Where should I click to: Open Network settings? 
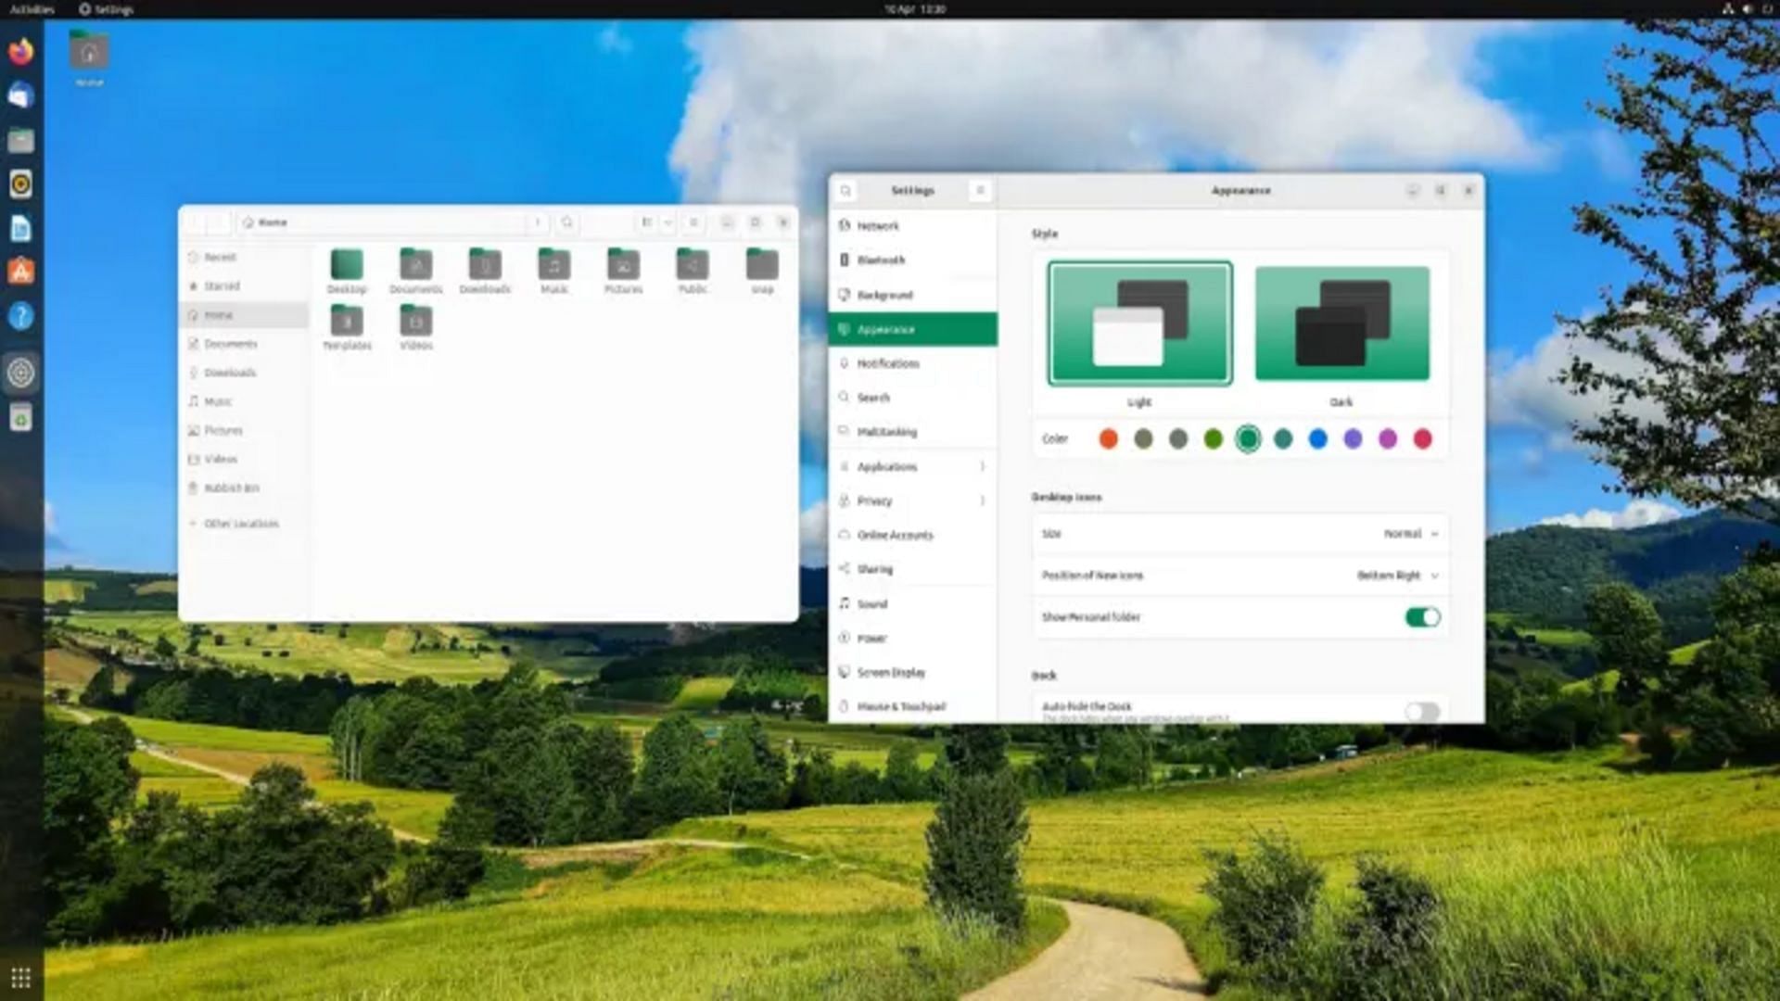point(913,225)
